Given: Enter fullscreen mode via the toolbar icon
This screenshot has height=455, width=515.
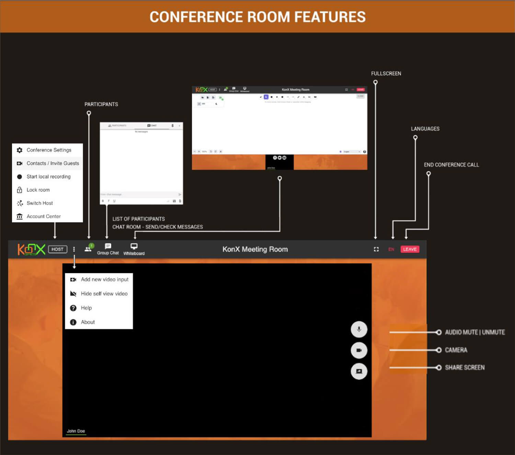Looking at the screenshot, I should tap(376, 249).
